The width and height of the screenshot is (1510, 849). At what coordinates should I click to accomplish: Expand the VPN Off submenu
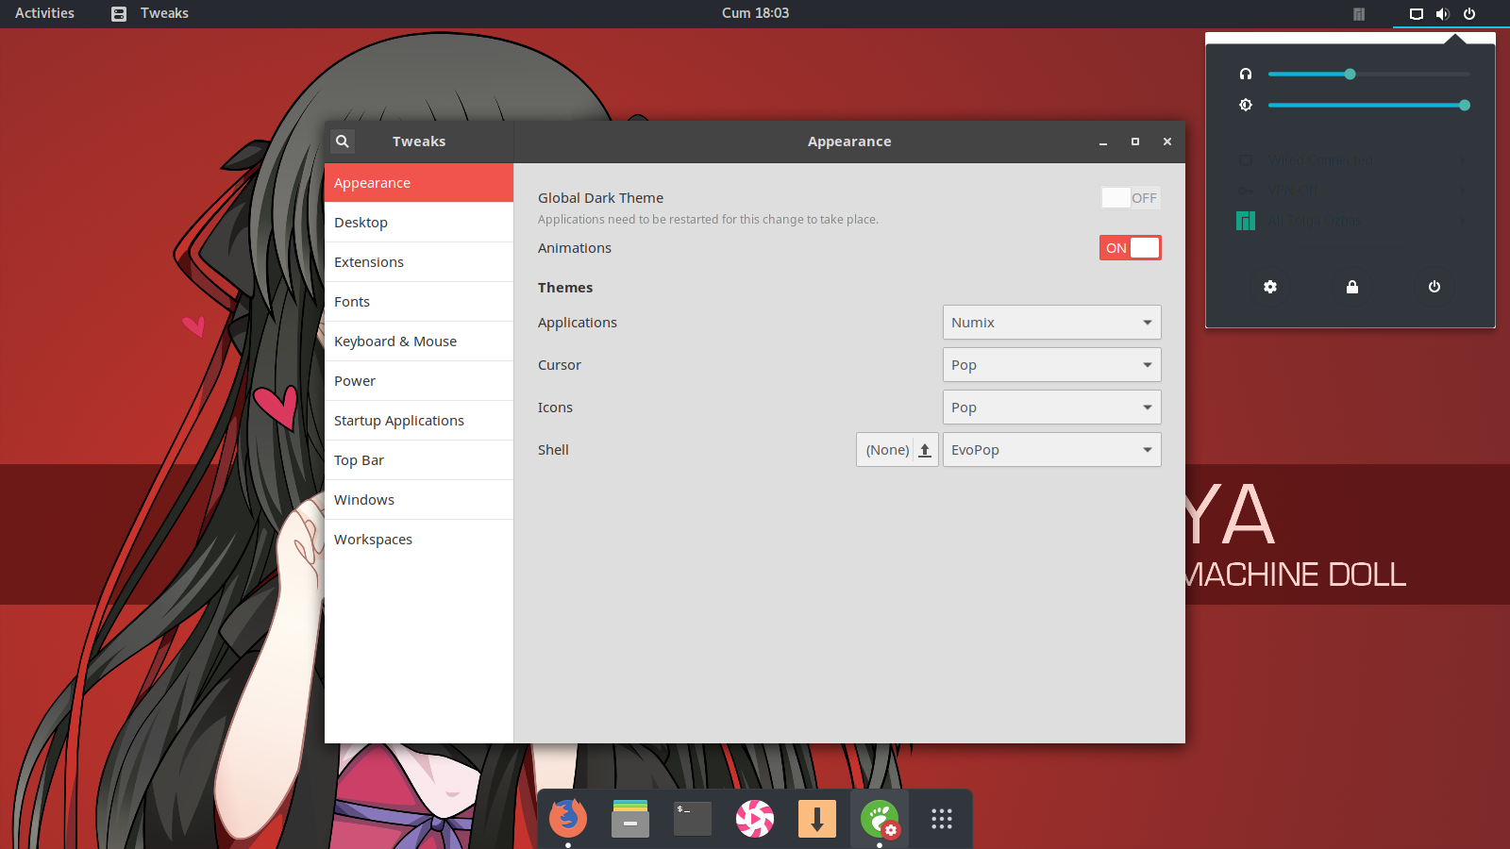(x=1351, y=191)
